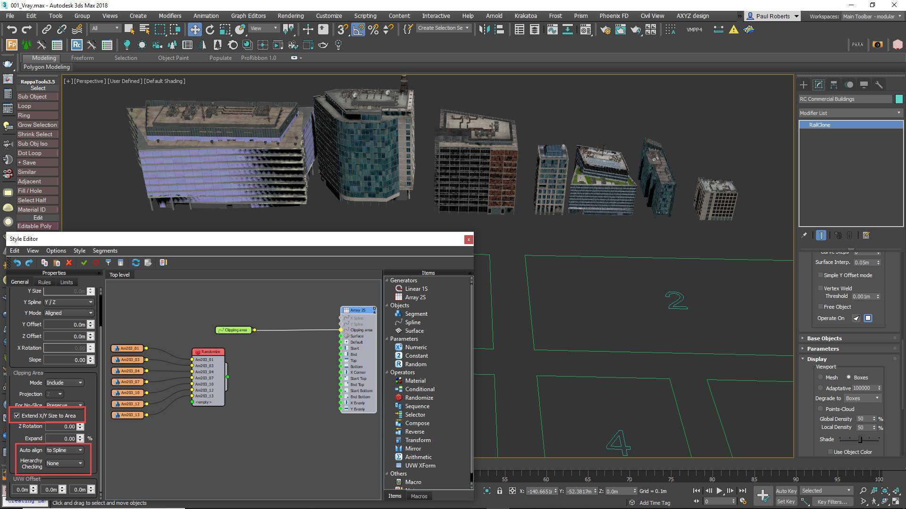Select the Select and Move tool
This screenshot has height=509, width=906.
(x=195, y=29)
